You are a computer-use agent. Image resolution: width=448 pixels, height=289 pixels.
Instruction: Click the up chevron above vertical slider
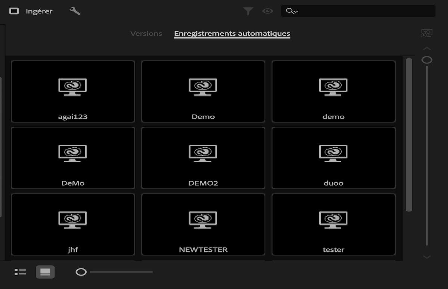click(427, 48)
